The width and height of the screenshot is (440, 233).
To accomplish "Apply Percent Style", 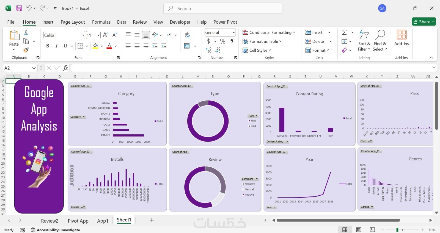I will coord(223,41).
